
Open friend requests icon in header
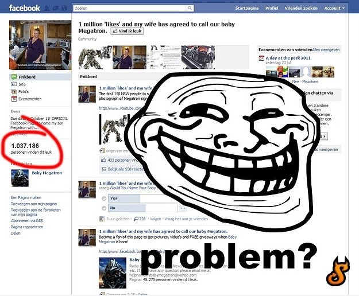pyautogui.click(x=47, y=8)
